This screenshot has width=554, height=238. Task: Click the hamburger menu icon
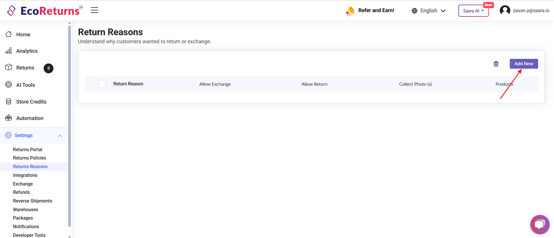click(94, 10)
